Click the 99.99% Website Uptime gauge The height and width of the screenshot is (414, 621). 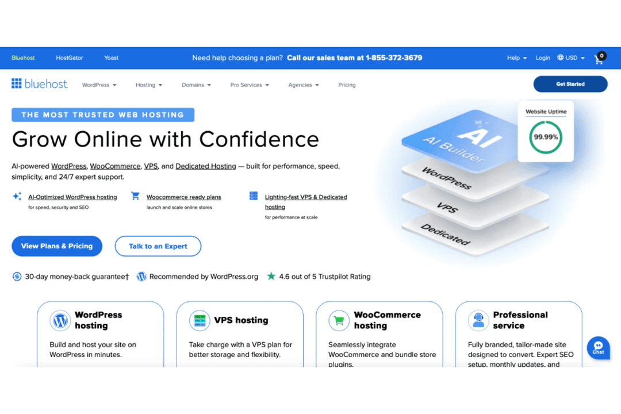(546, 137)
